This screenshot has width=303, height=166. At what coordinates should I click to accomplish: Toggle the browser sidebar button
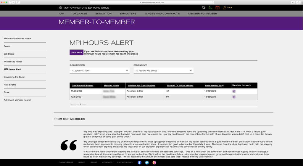(18, 2)
